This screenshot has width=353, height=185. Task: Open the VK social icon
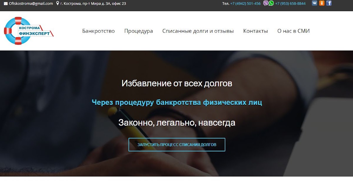click(314, 3)
